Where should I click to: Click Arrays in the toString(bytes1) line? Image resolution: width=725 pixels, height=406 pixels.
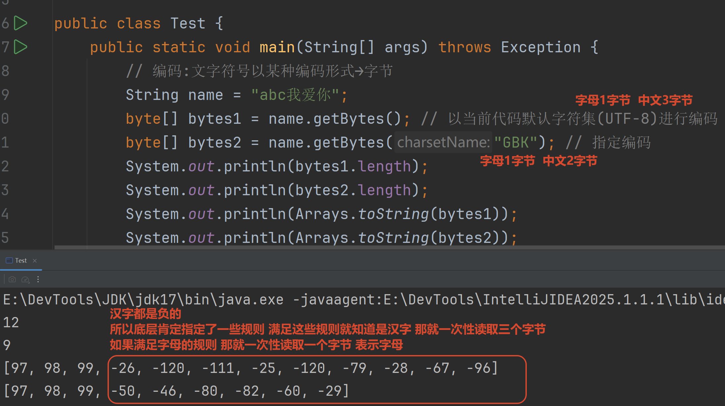[x=322, y=214]
